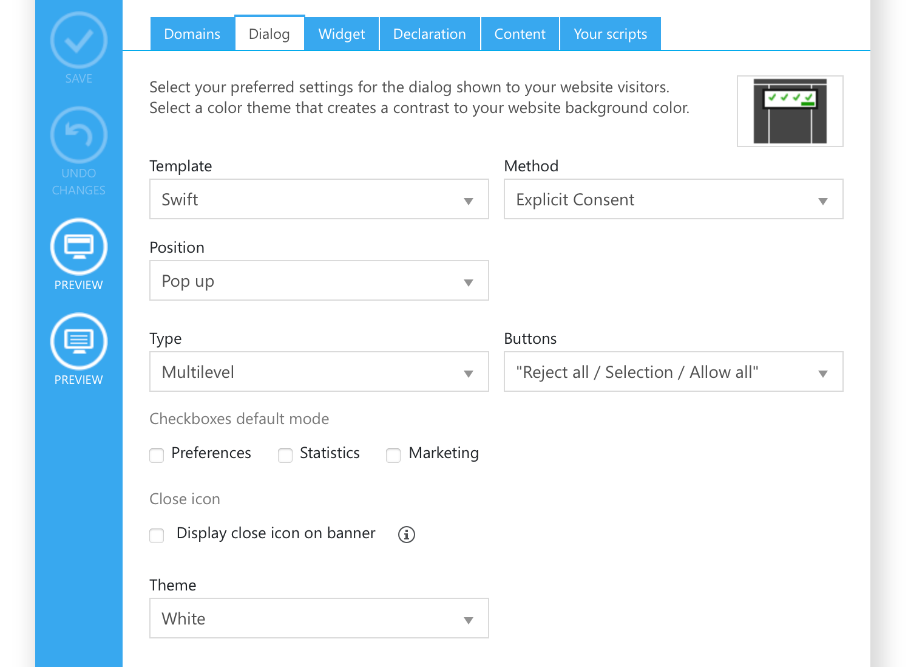Select the Dialog tab
This screenshot has height=667, width=908.
point(269,34)
